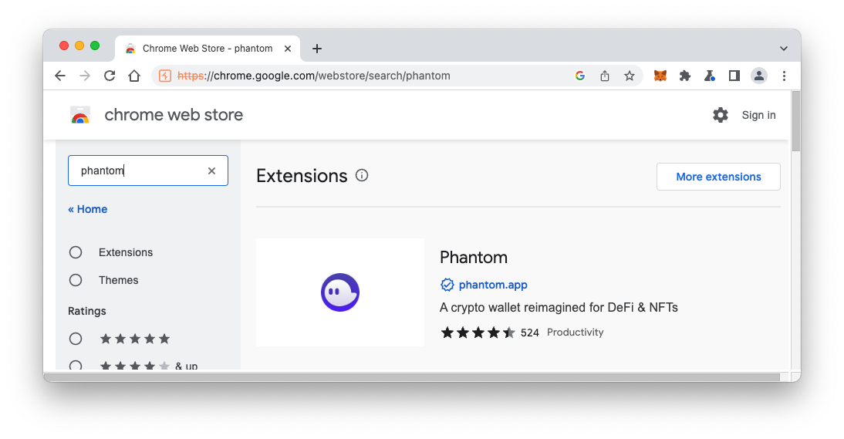Toggle the browser side panel
The height and width of the screenshot is (439, 844).
click(734, 76)
